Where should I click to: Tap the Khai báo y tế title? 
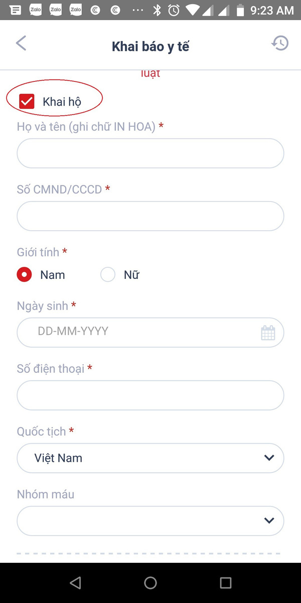pyautogui.click(x=150, y=47)
